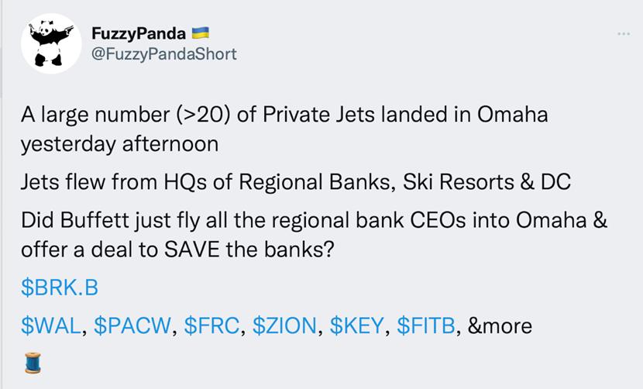Click the Ukraine flag emoji beside name

coord(201,33)
